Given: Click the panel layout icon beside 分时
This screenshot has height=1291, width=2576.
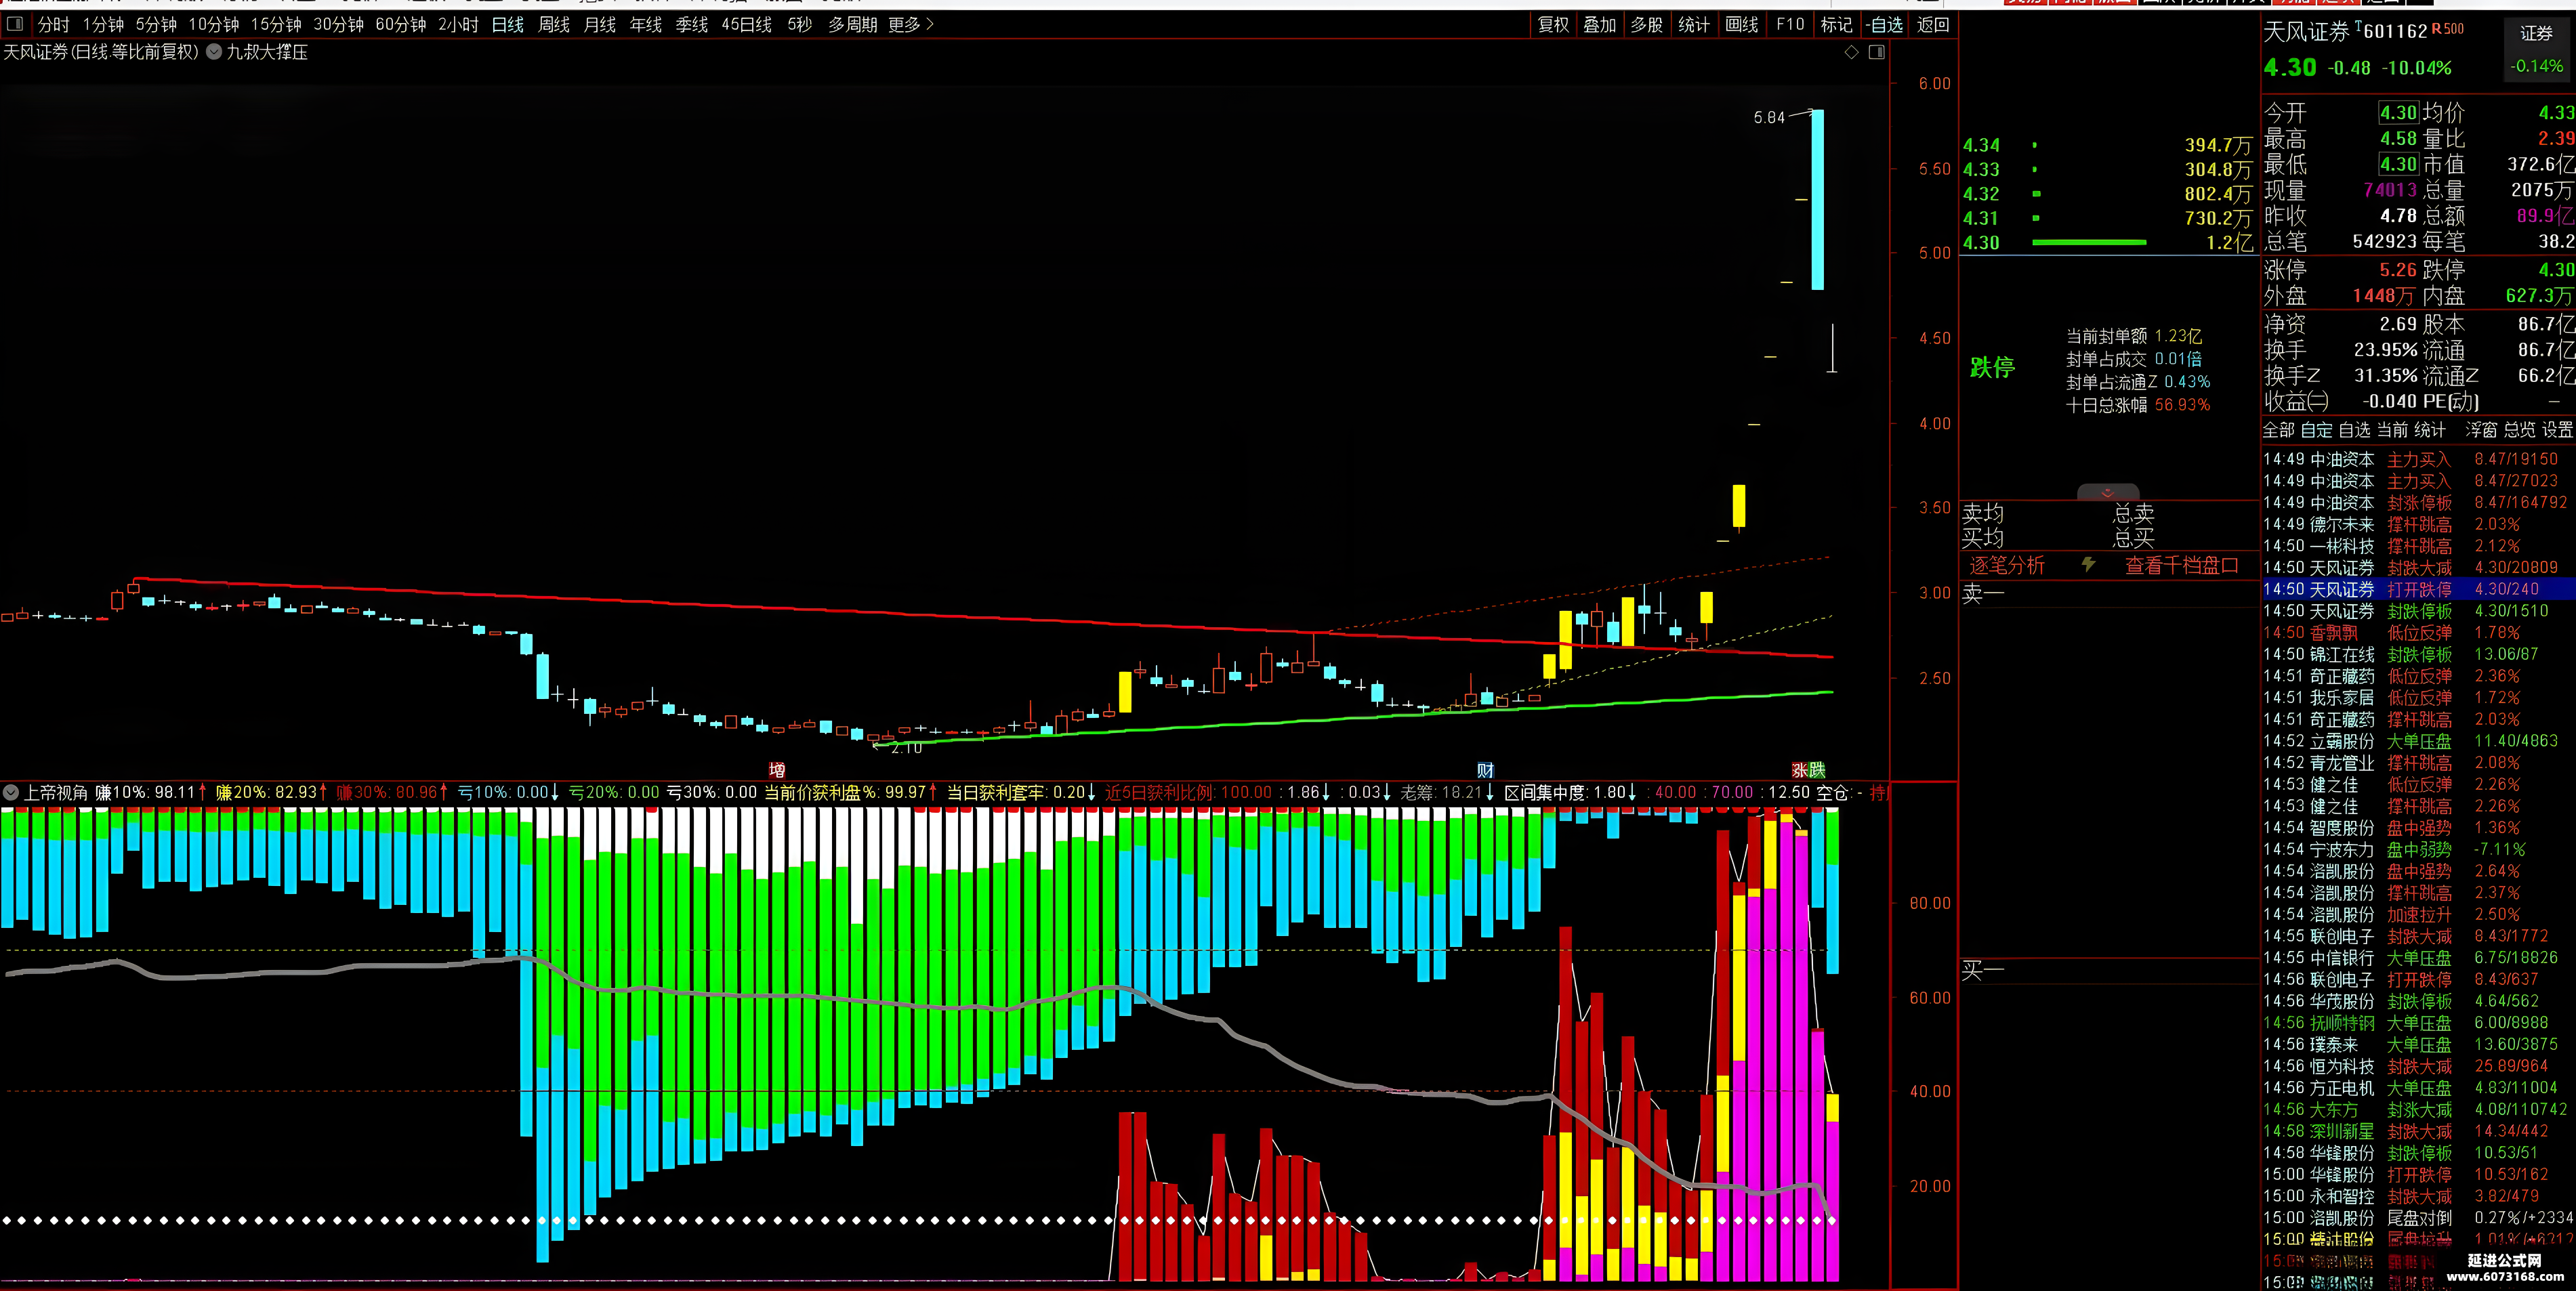Looking at the screenshot, I should click(x=15, y=23).
